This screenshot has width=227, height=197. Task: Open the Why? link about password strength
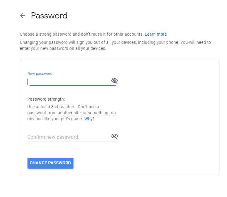pos(89,119)
